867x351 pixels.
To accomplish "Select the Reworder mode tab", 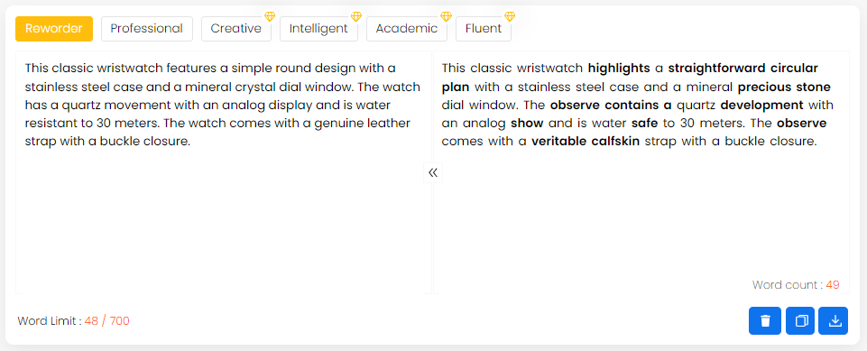I will pos(54,29).
